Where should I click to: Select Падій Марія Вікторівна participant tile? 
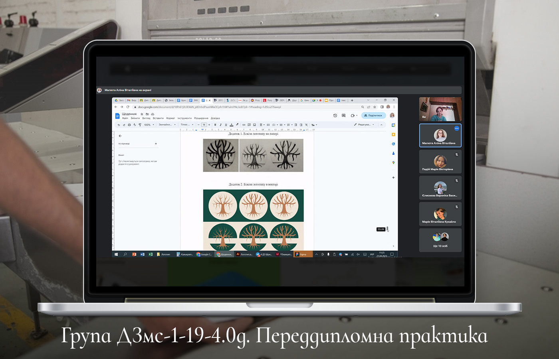440,162
